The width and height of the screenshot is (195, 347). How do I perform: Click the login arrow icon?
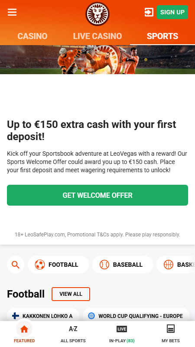click(x=149, y=12)
